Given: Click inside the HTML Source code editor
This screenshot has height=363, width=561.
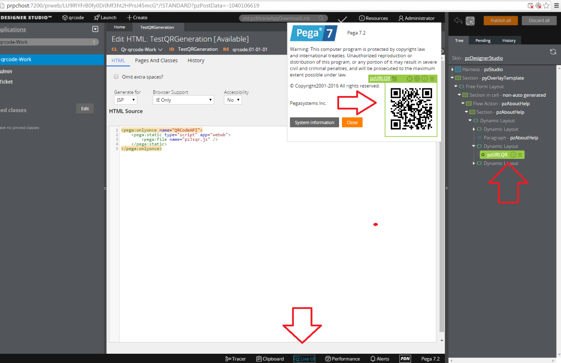Looking at the screenshot, I should [277, 234].
